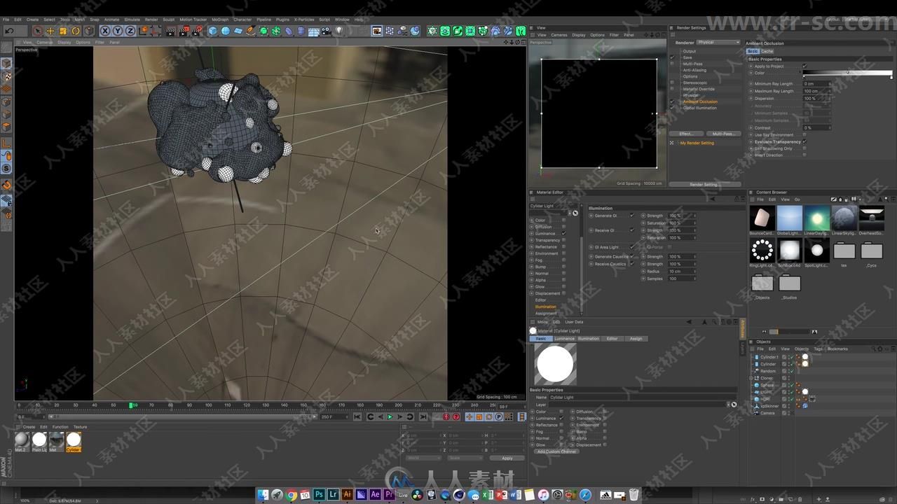897x504 pixels.
Task: Click the Floor object icon
Action: pyautogui.click(x=314, y=31)
